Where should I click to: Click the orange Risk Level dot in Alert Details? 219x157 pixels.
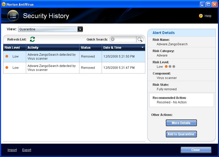click(x=166, y=66)
